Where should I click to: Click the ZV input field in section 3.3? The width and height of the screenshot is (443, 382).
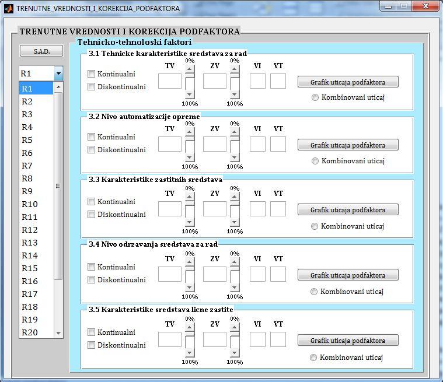[215, 209]
